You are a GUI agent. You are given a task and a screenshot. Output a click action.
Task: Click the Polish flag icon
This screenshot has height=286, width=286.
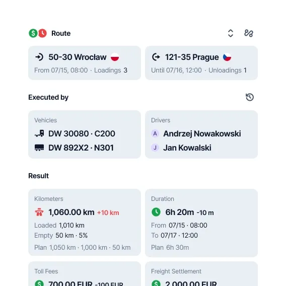click(x=115, y=57)
